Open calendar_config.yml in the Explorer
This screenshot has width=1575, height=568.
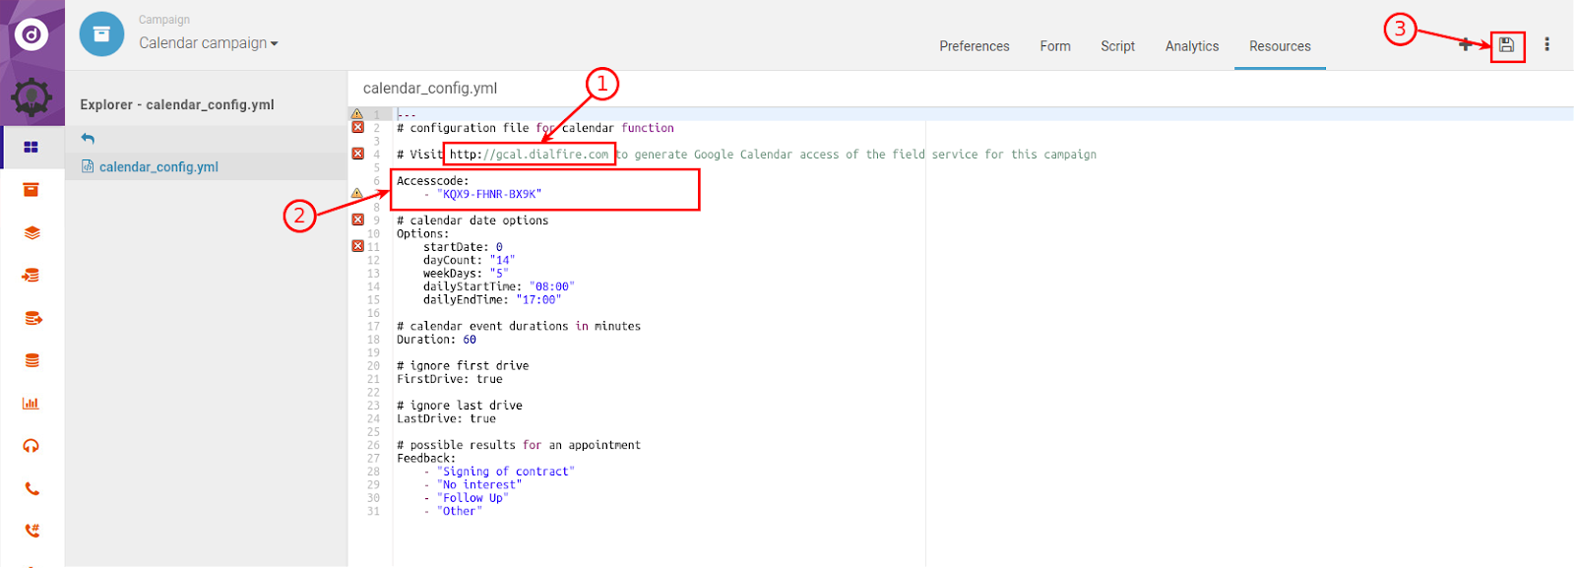coord(157,167)
